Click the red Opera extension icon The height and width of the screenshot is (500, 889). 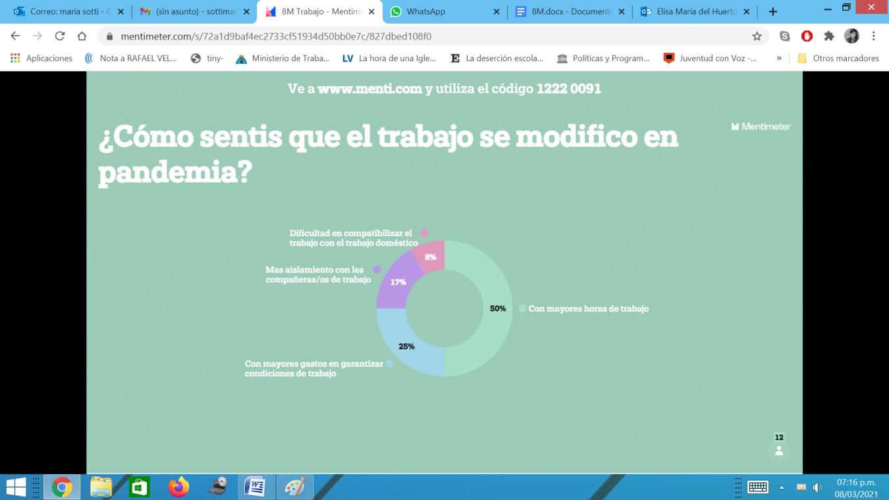tap(807, 36)
